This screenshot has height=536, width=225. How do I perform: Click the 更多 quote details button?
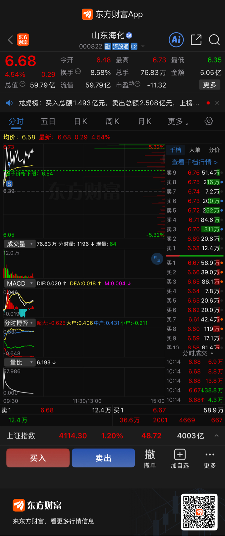[x=209, y=85]
